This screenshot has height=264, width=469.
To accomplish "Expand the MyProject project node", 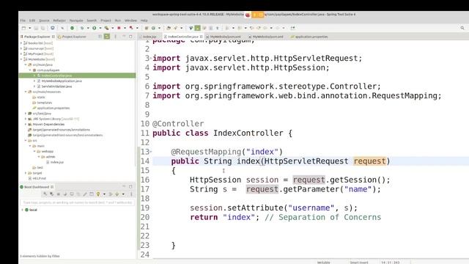I will 21,54.
